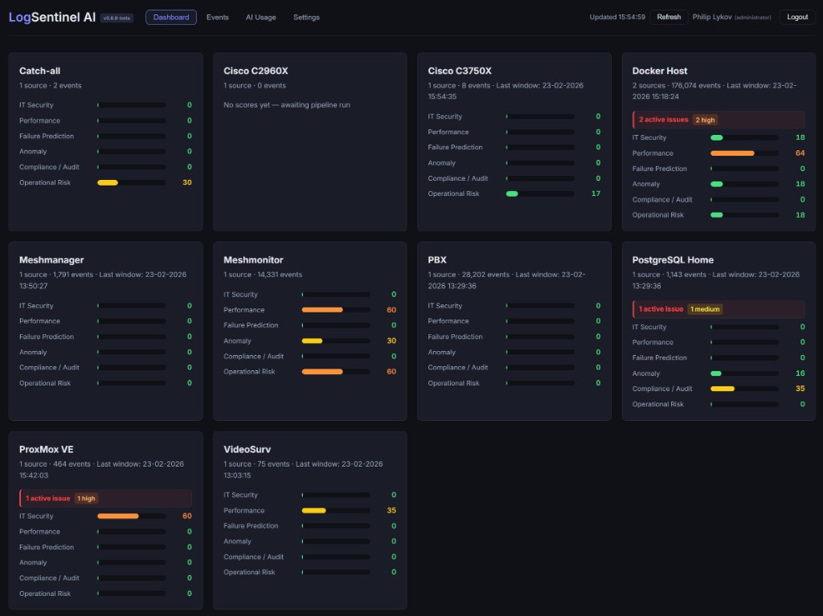Open the Settings menu item

tap(306, 17)
